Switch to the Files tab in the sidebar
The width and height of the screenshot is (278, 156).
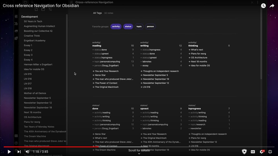[x=26, y=2]
